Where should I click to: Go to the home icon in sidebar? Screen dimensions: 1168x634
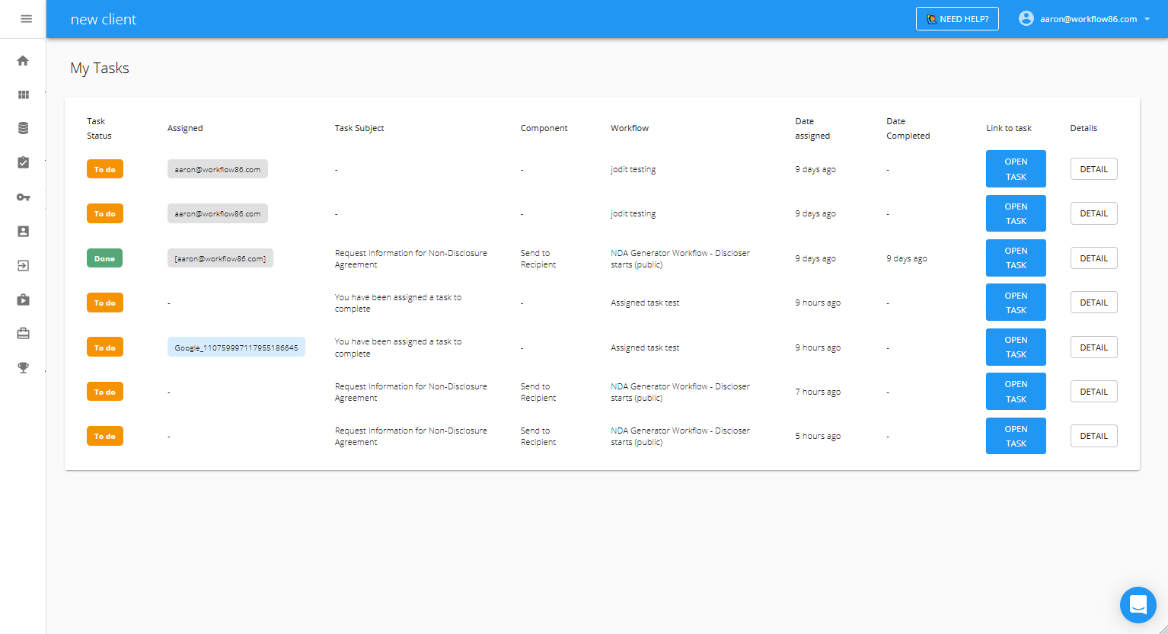point(23,61)
